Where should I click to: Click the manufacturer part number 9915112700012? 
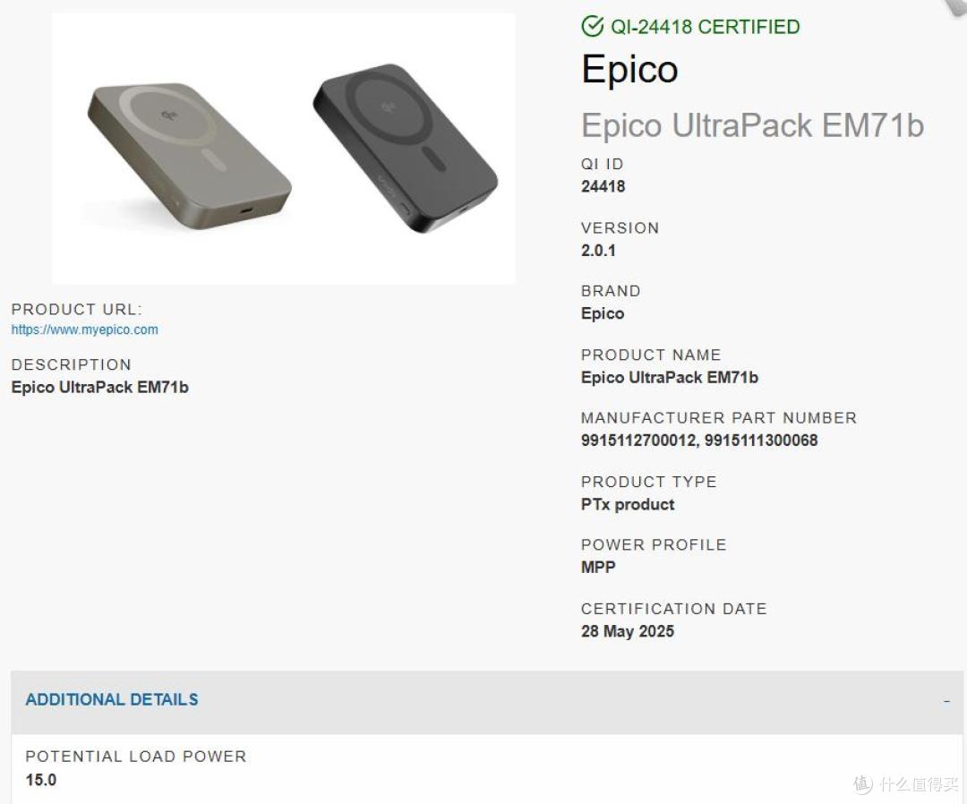[639, 440]
